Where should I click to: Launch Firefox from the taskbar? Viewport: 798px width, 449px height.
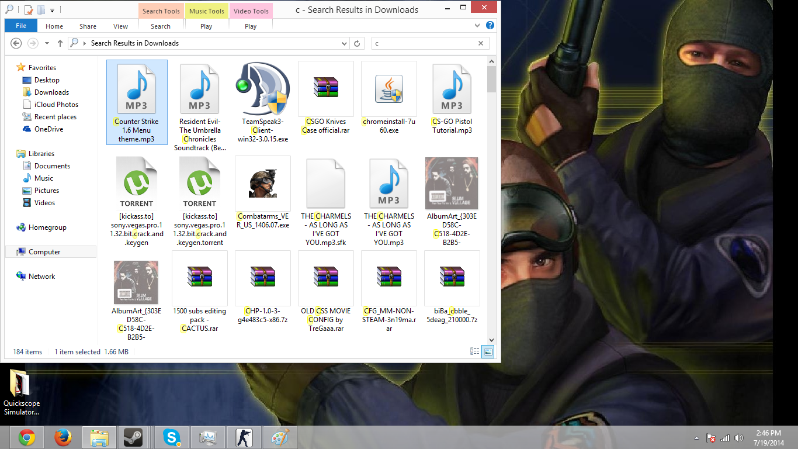point(63,437)
